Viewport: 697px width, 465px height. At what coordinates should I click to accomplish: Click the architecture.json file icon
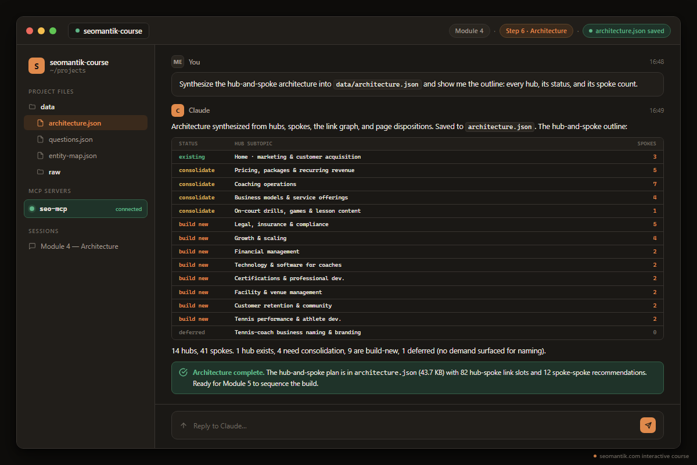41,123
